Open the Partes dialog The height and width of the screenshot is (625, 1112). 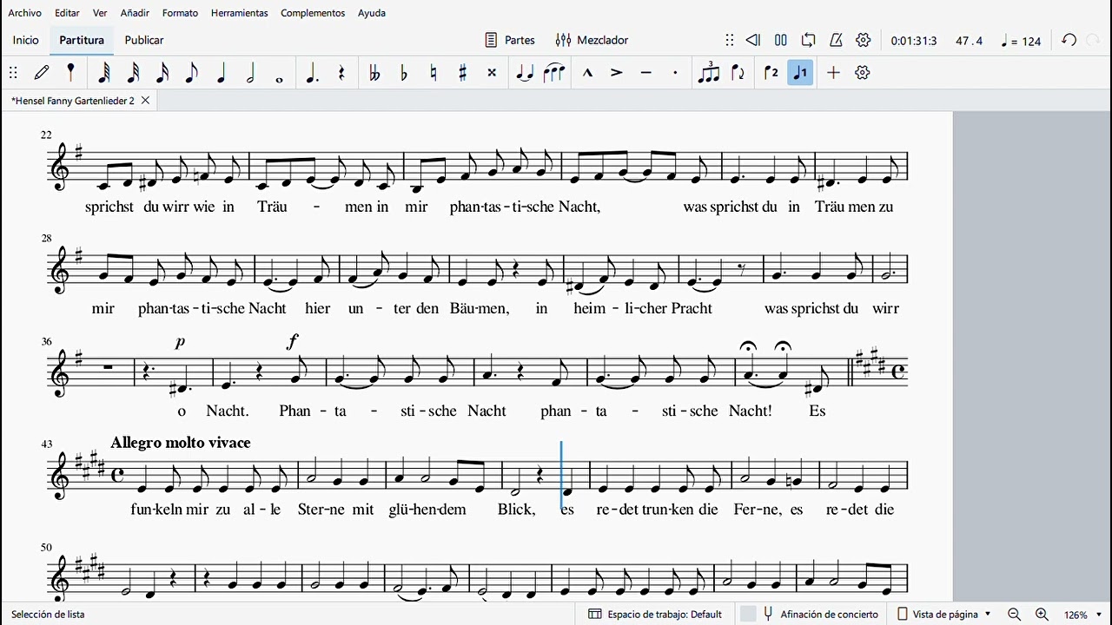pos(509,40)
